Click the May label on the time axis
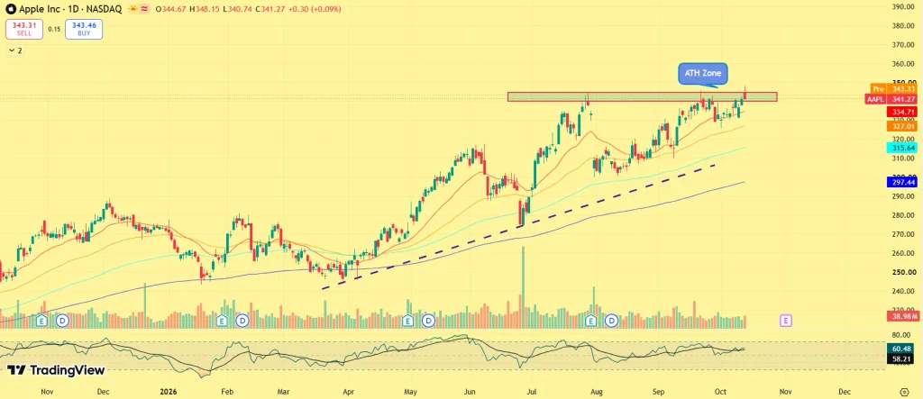Image resolution: width=923 pixels, height=399 pixels. tap(410, 392)
